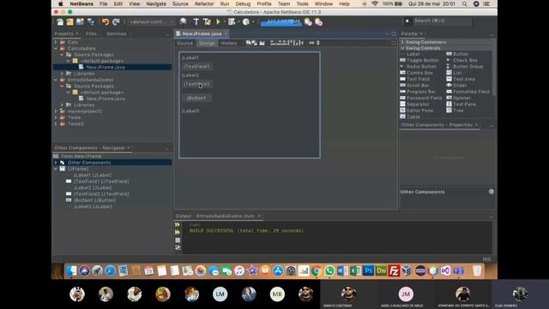This screenshot has height=309, width=549.
Task: Open the Debug menu
Action: [x=243, y=3]
